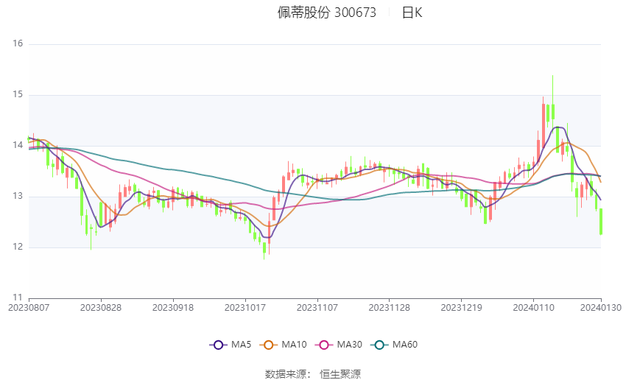Select the 20230828 x-axis date label
The width and height of the screenshot is (626, 380).
point(101,308)
